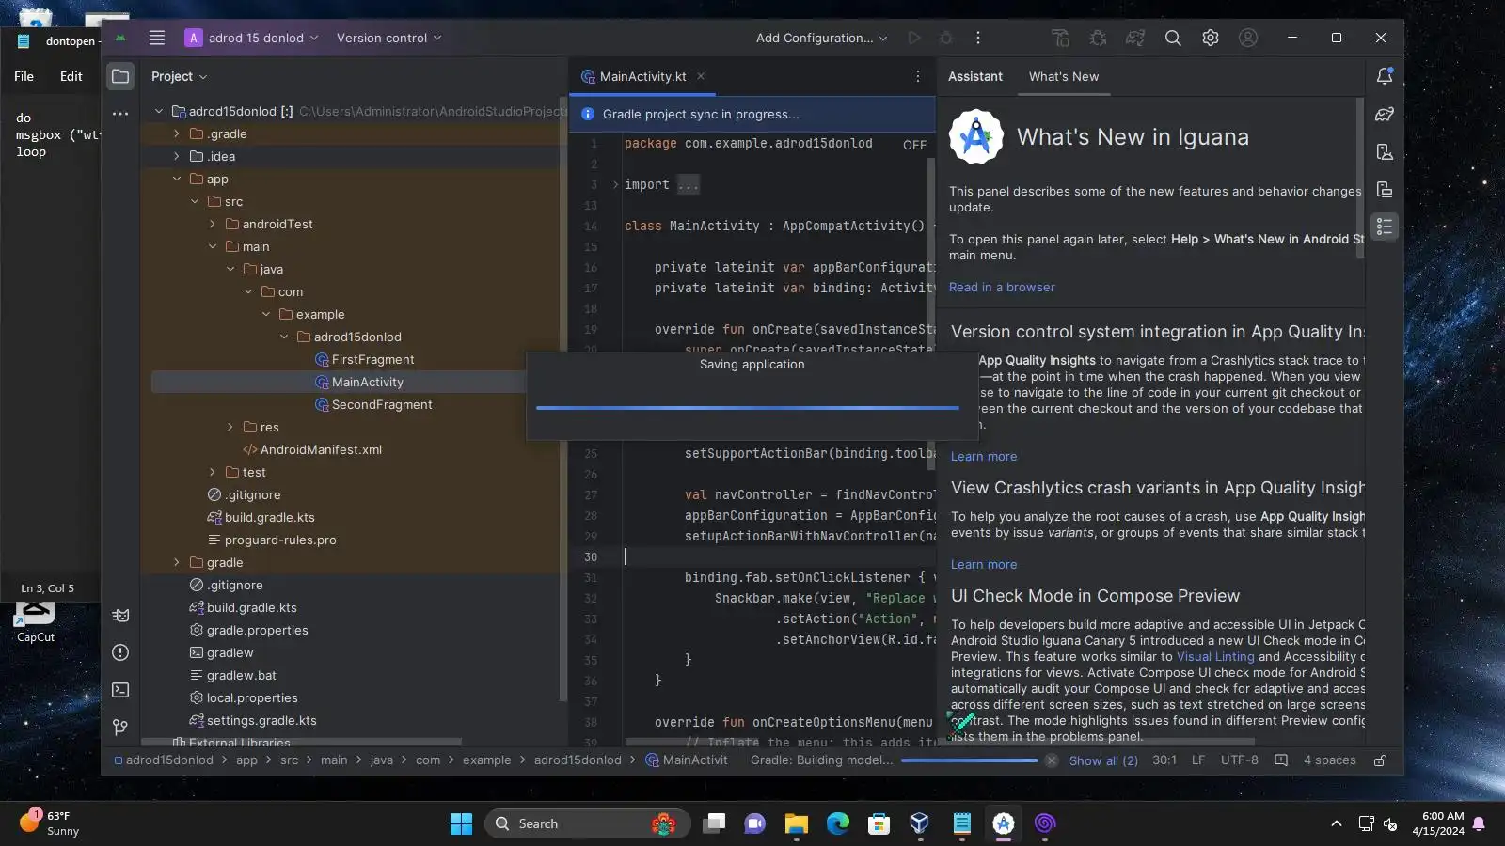
Task: Open the Project view selector dropdown
Action: point(179,76)
